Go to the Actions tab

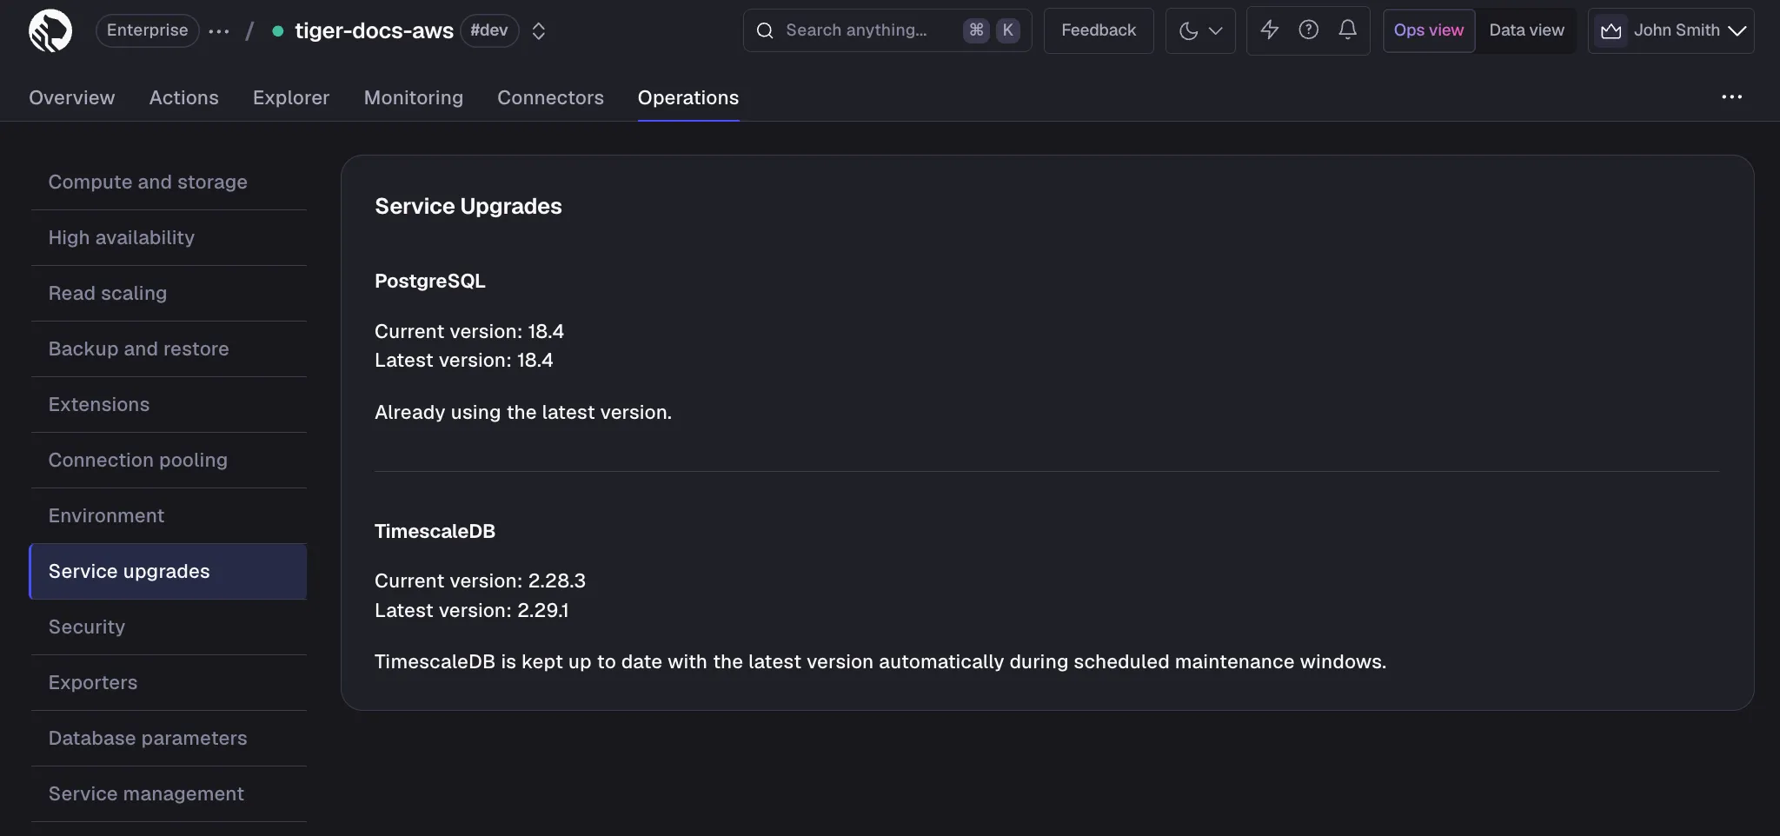point(183,97)
